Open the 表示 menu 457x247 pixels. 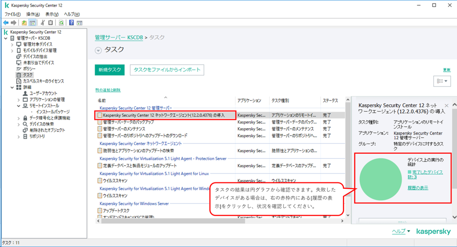coord(51,13)
